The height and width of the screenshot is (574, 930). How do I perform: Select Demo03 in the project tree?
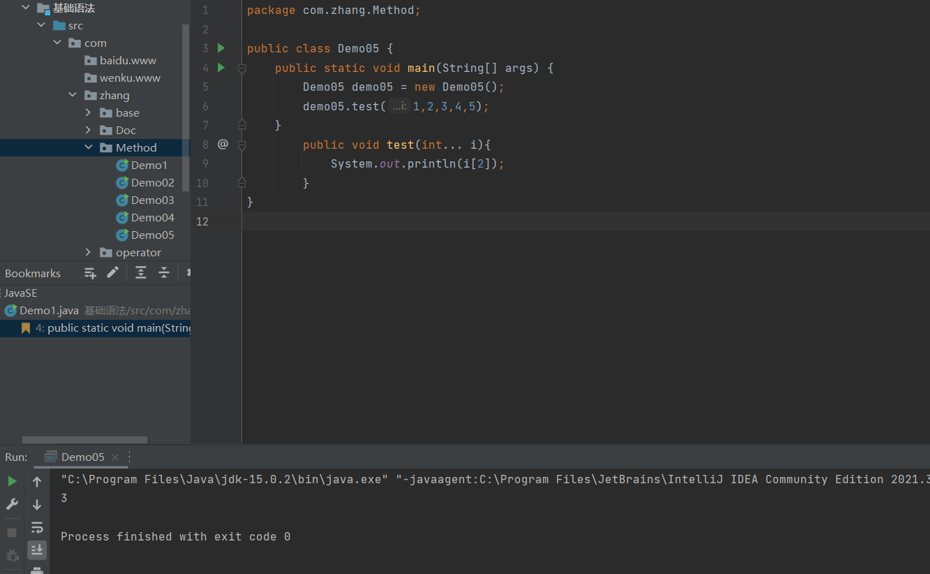point(153,200)
